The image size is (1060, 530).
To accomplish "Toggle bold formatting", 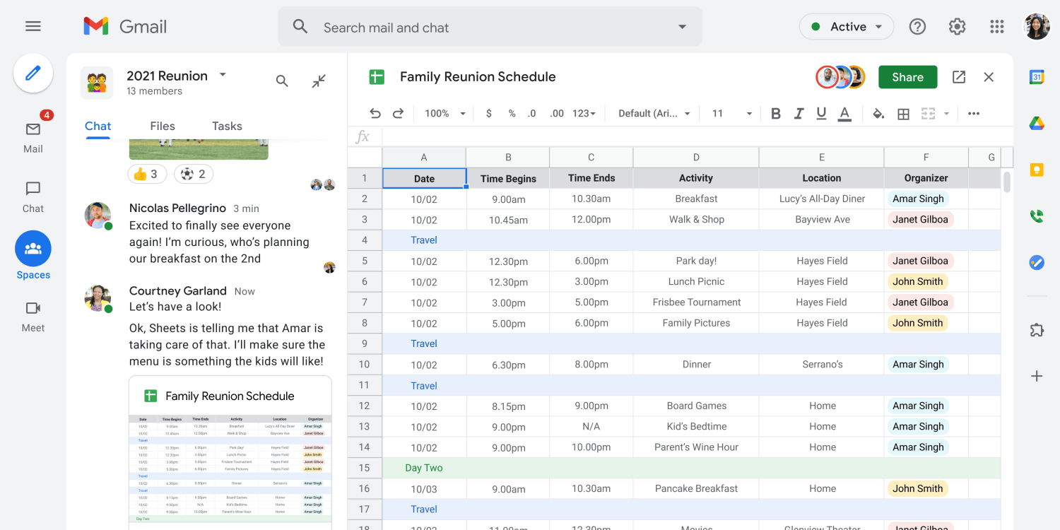I will [776, 114].
